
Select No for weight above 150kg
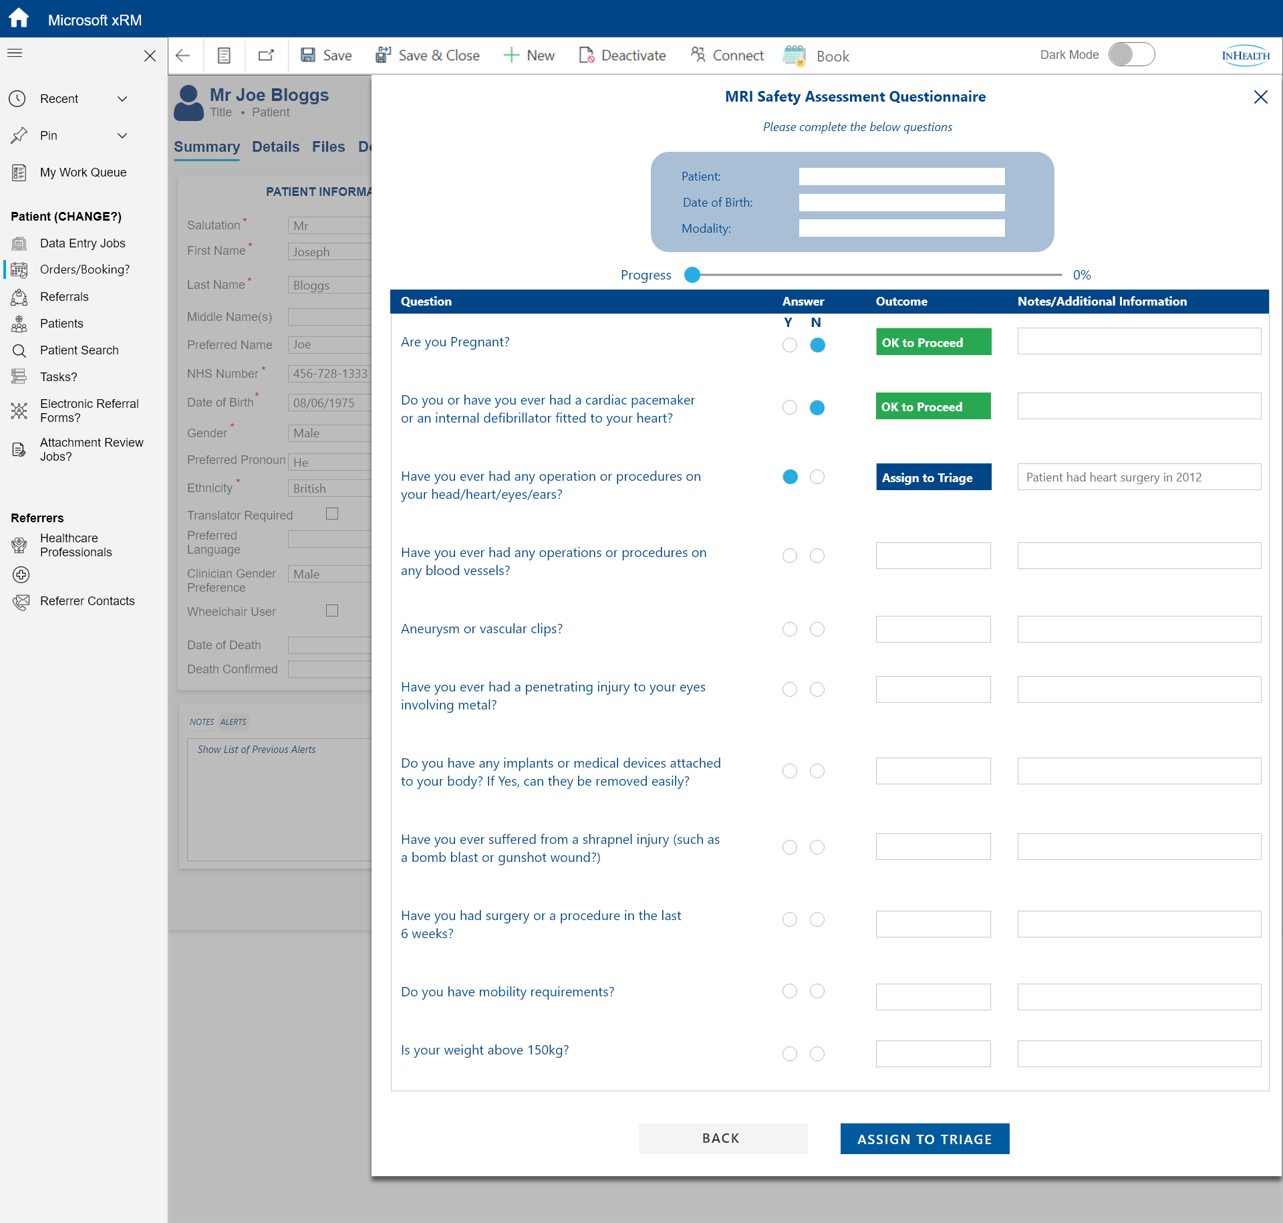point(817,1054)
